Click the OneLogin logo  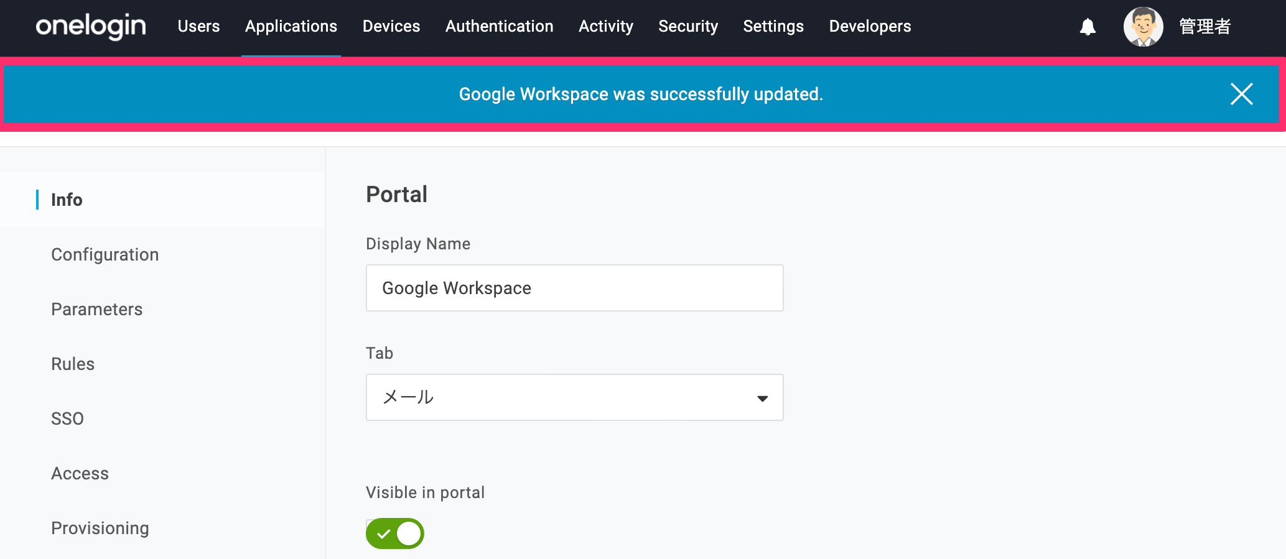[91, 26]
